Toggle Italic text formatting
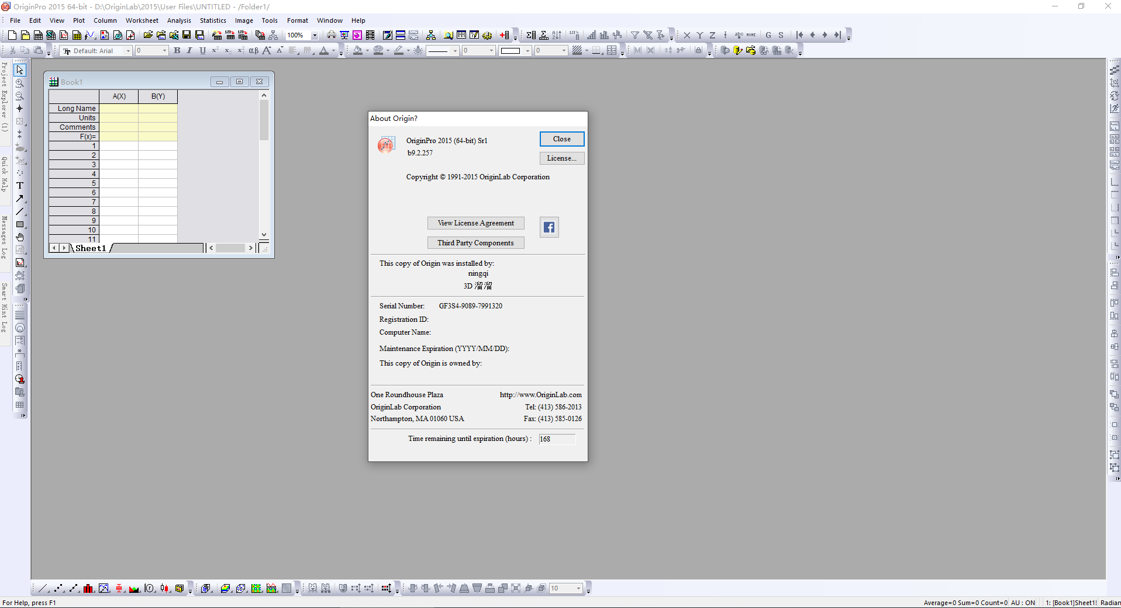 pyautogui.click(x=189, y=51)
